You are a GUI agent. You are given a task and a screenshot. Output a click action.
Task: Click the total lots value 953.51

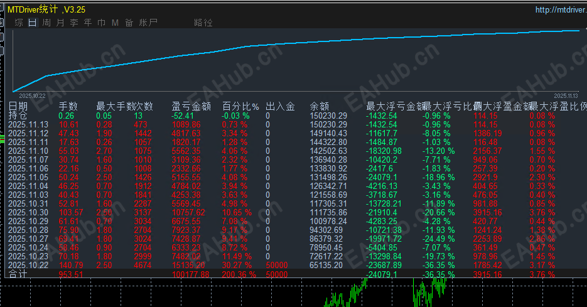pos(71,274)
